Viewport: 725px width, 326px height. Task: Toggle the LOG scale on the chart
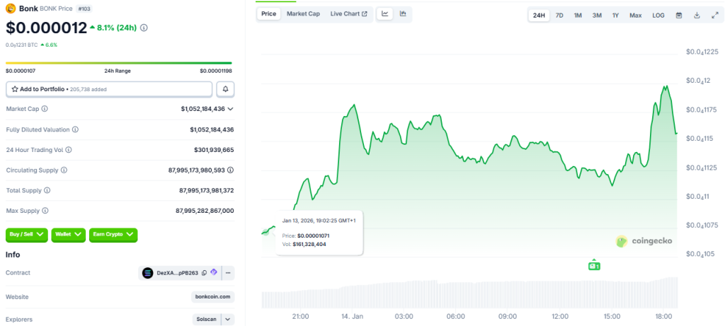point(658,15)
